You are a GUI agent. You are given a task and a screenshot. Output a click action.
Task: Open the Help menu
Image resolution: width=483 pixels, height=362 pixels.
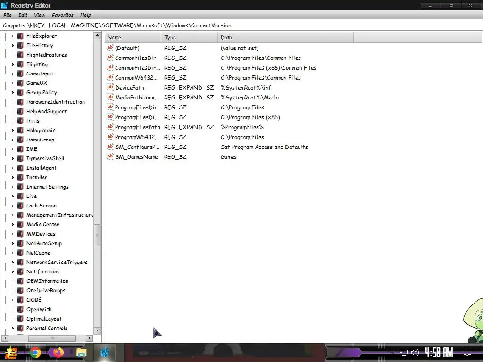(86, 15)
